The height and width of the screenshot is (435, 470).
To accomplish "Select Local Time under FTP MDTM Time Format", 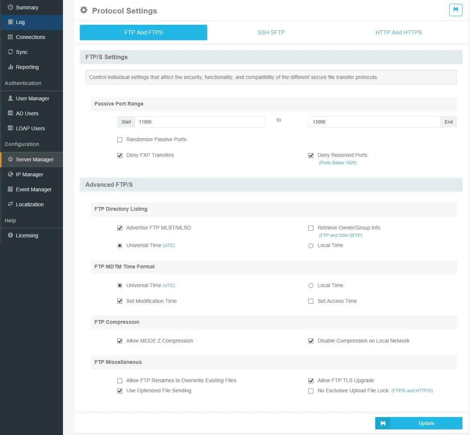I will point(311,286).
